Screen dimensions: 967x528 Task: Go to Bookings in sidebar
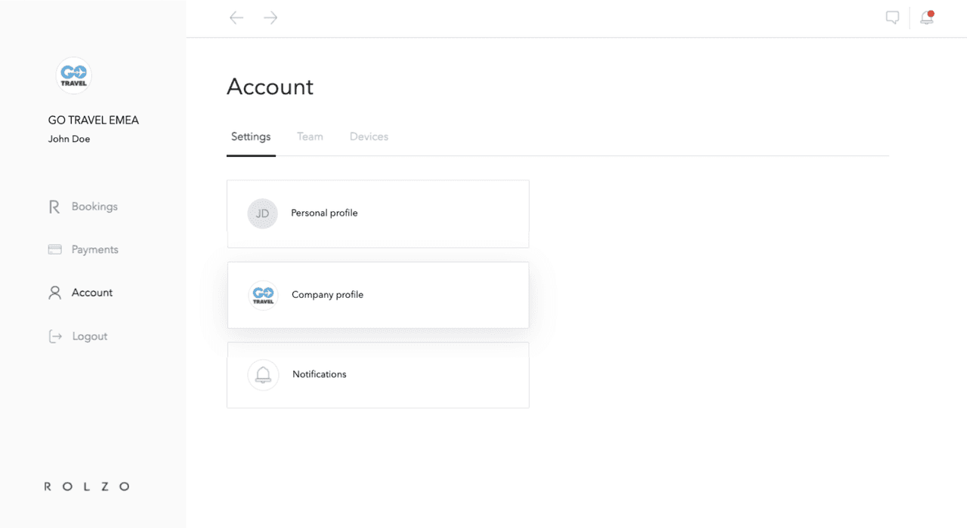coord(94,207)
